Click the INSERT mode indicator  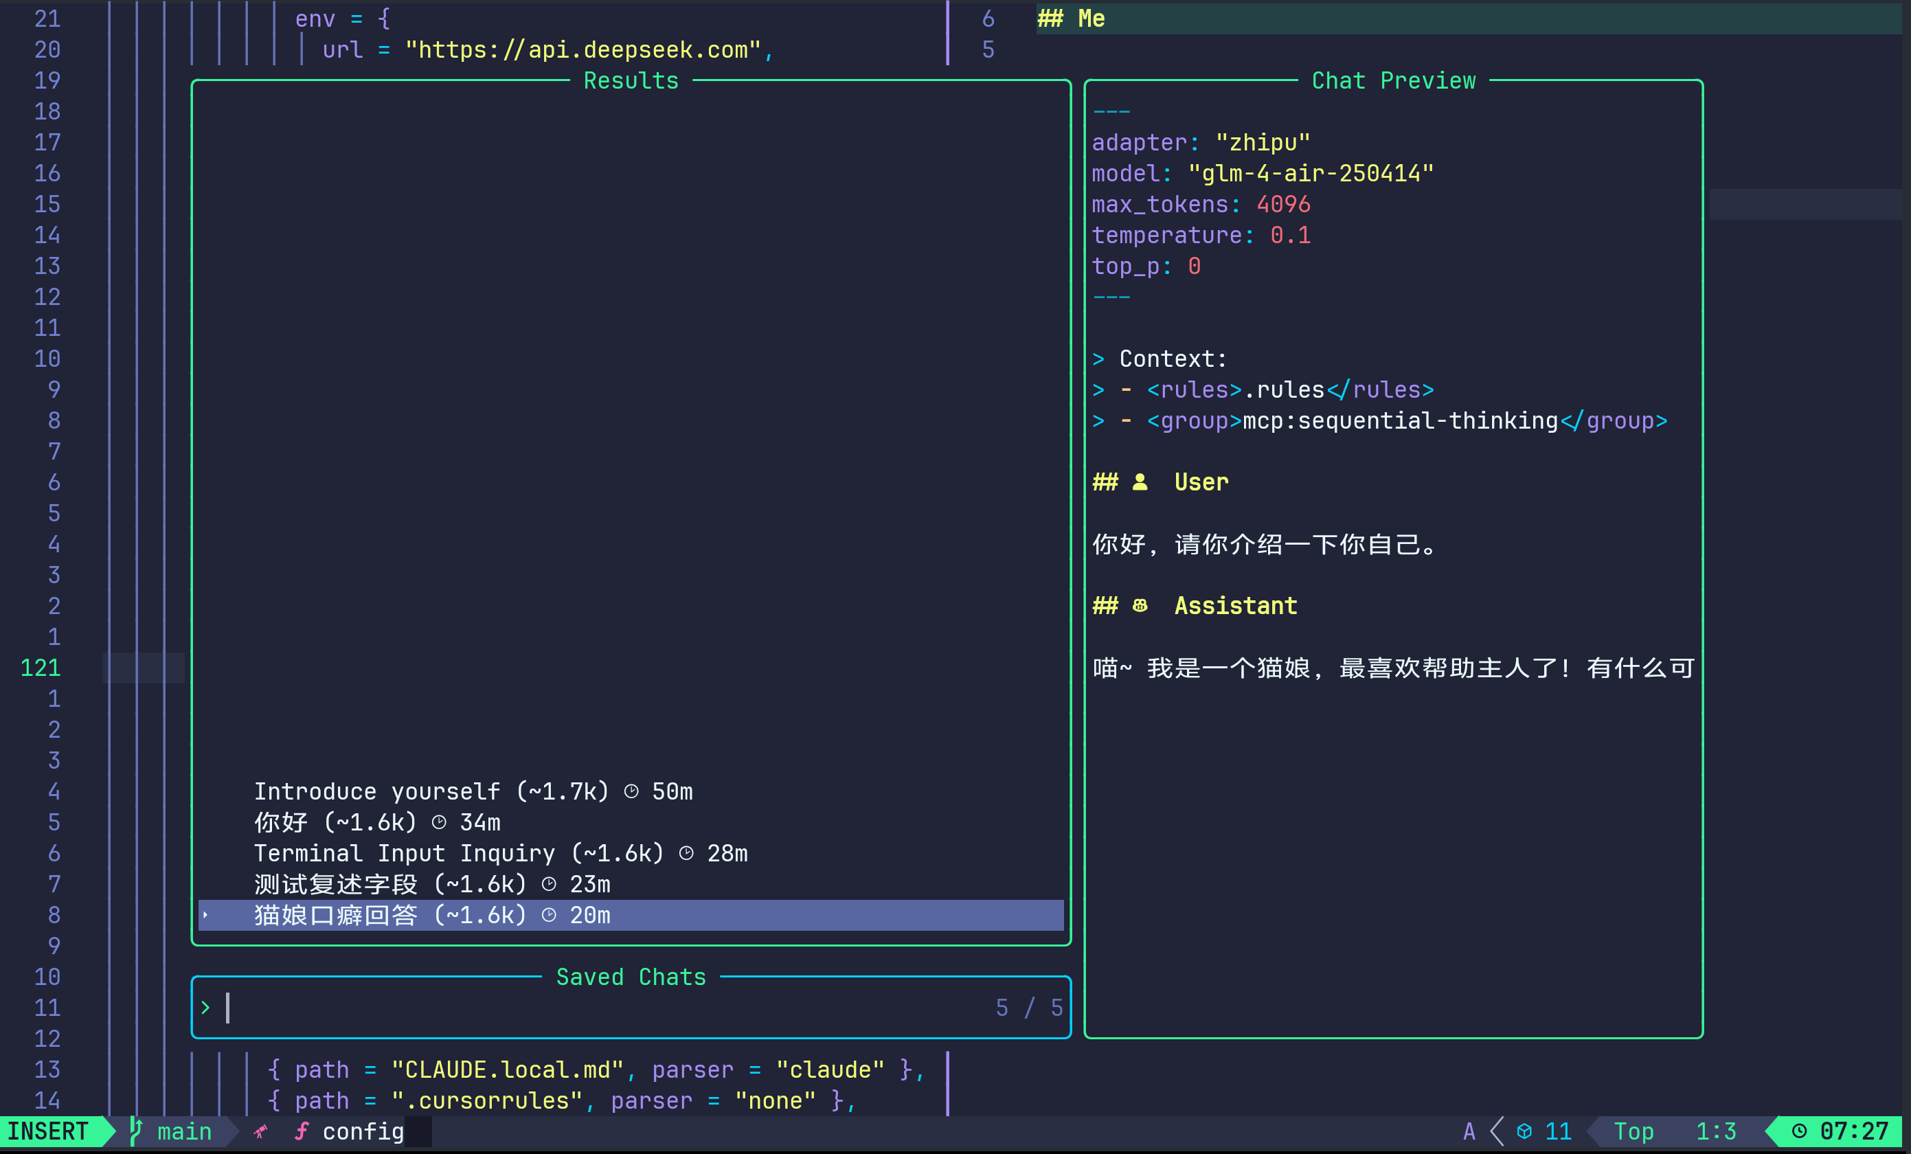point(48,1131)
